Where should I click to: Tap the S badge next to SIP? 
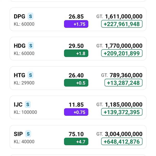28,134
